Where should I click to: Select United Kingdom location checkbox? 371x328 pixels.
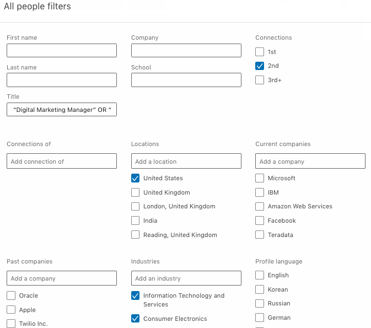(x=136, y=192)
